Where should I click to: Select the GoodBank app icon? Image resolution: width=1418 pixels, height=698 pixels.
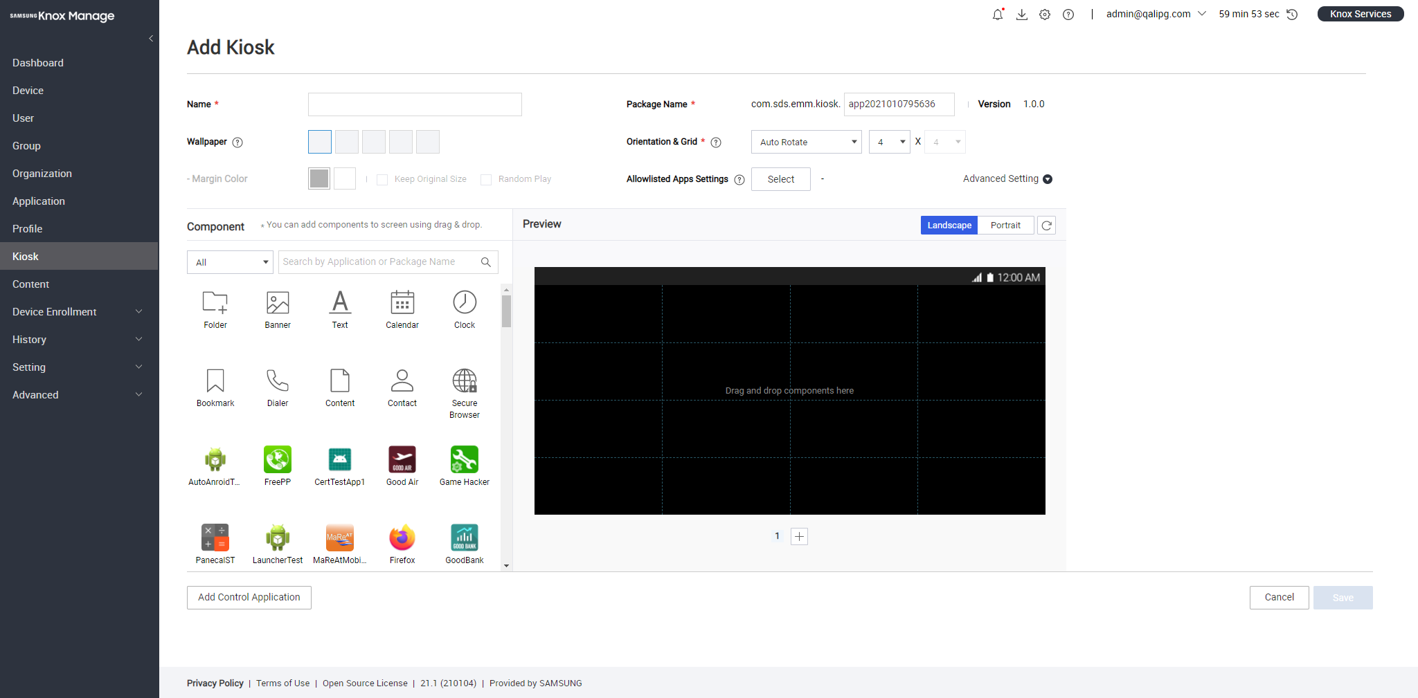[465, 538]
